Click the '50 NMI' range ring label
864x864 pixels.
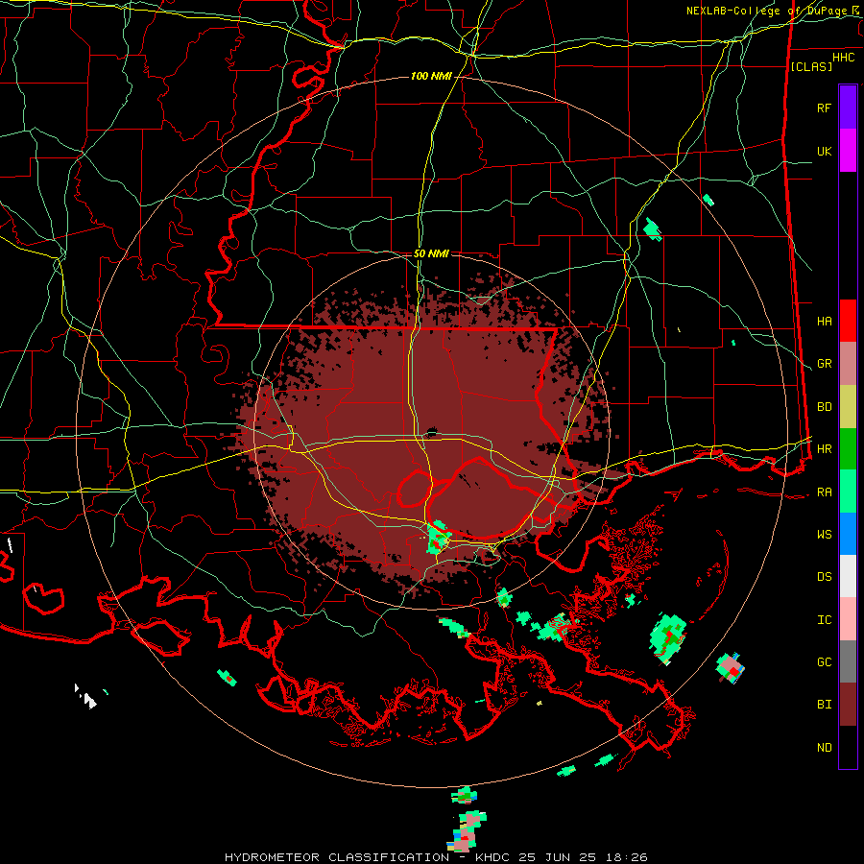[x=431, y=253]
